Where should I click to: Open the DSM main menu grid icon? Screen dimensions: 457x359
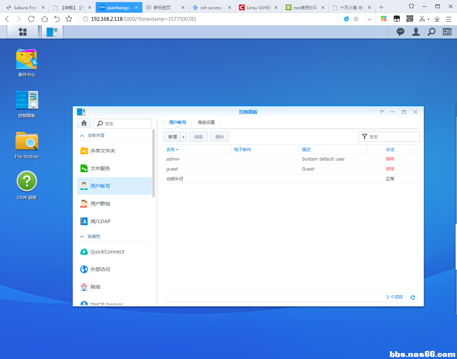click(x=23, y=32)
